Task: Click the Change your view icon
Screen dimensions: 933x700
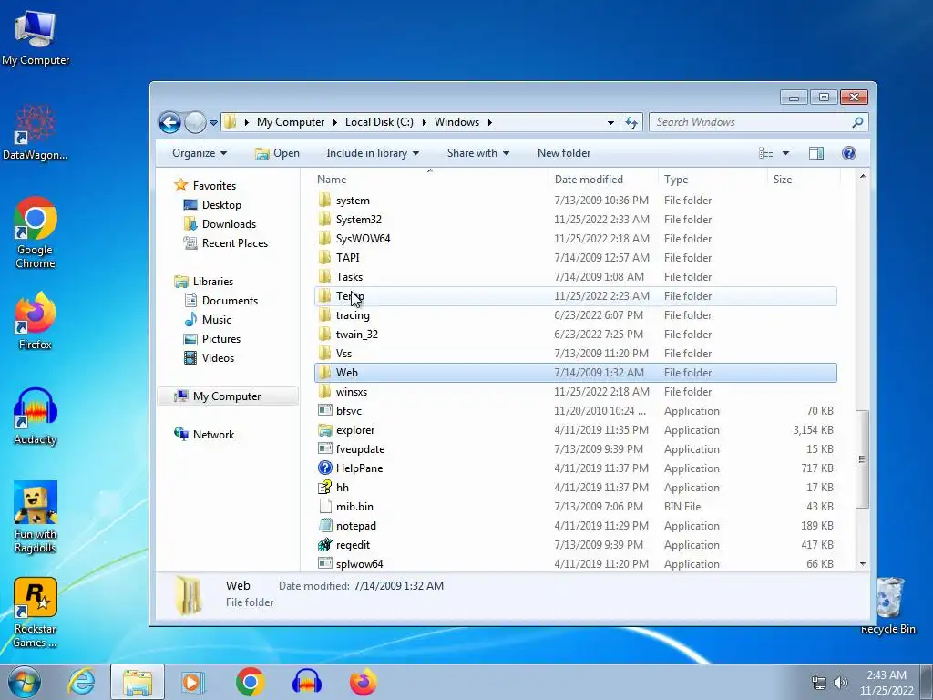Action: [x=765, y=153]
